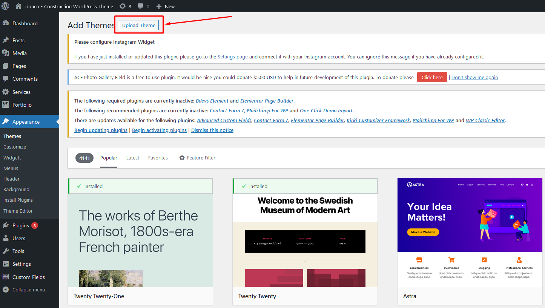Open the Themes submenu item
The height and width of the screenshot is (308, 545).
pyautogui.click(x=12, y=136)
